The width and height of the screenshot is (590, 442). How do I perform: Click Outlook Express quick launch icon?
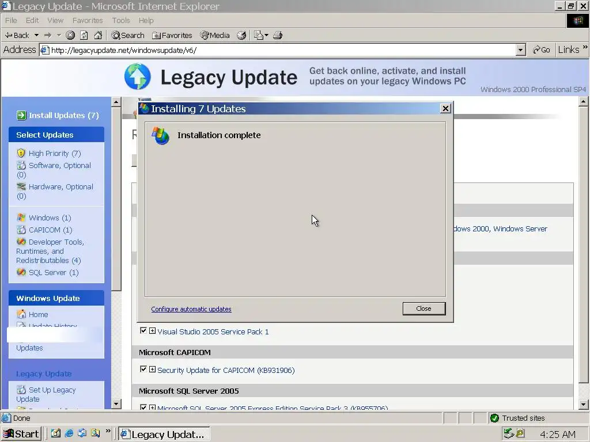point(82,433)
